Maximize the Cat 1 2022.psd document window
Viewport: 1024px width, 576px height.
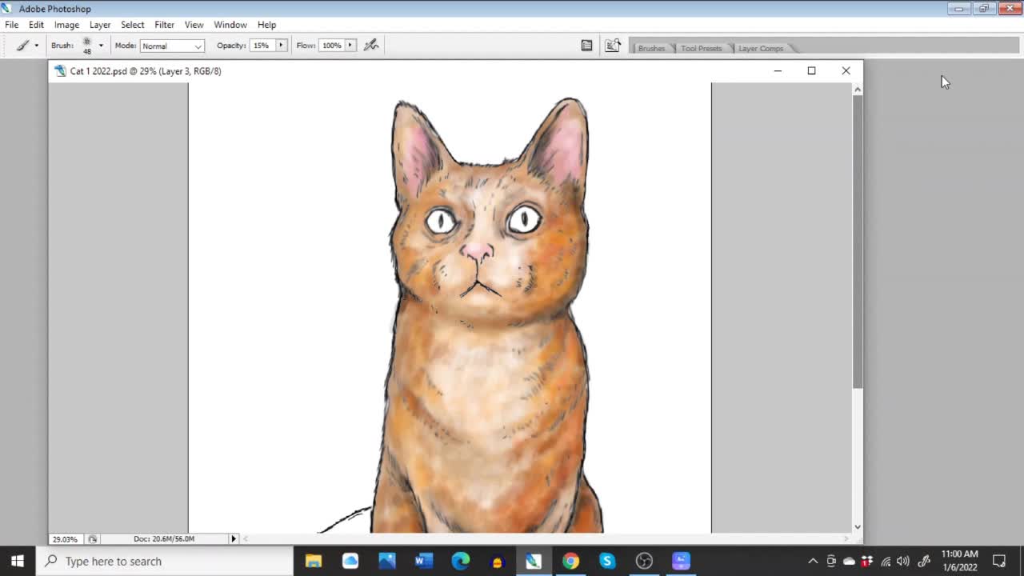coord(811,71)
